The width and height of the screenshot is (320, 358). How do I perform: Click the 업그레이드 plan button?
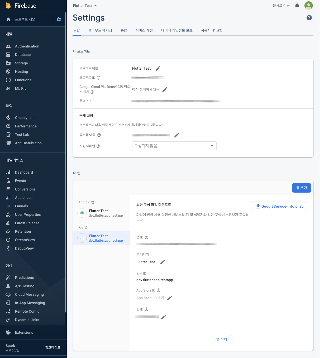click(53, 347)
